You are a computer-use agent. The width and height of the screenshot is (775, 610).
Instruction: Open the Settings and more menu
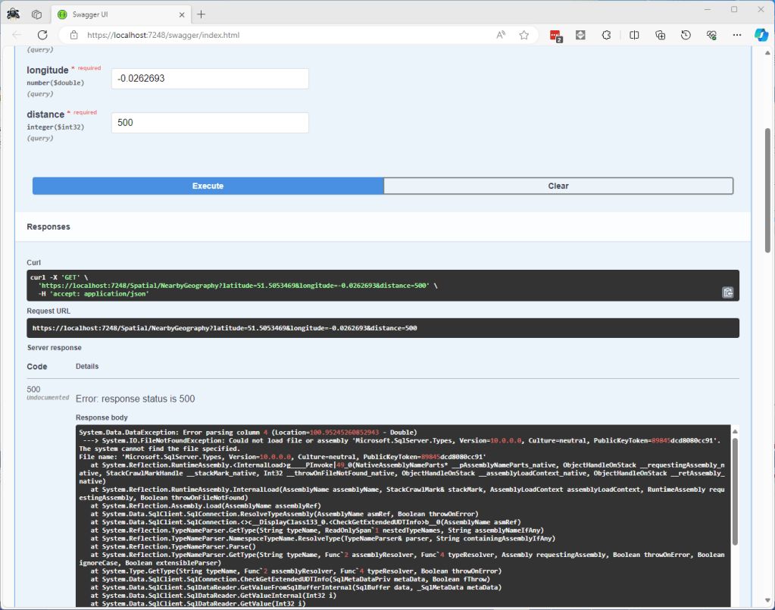(737, 35)
